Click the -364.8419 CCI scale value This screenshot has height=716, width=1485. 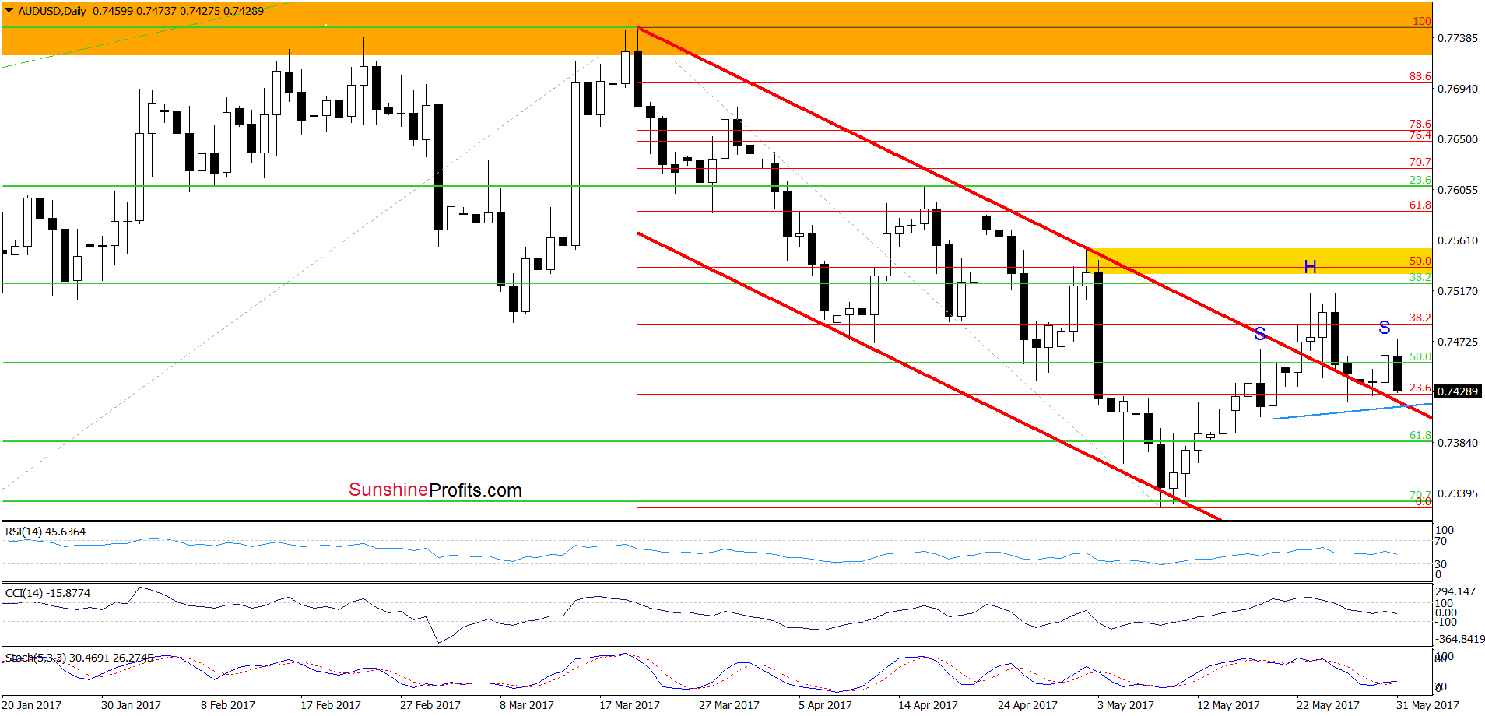(1461, 639)
